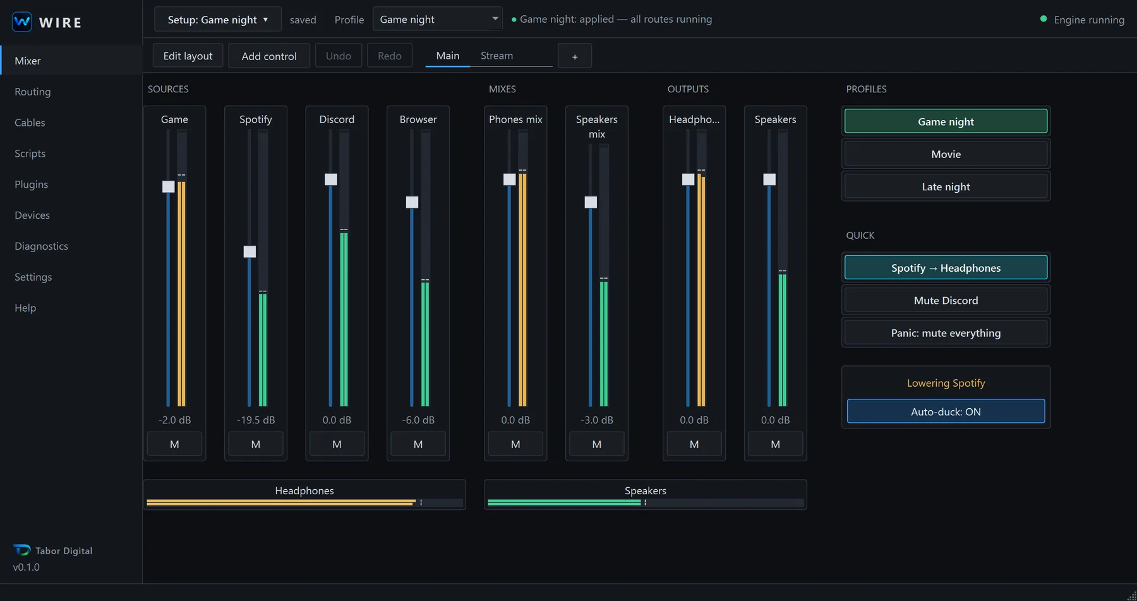The width and height of the screenshot is (1137, 601).
Task: Mute the Speakers mix channel
Action: point(597,444)
